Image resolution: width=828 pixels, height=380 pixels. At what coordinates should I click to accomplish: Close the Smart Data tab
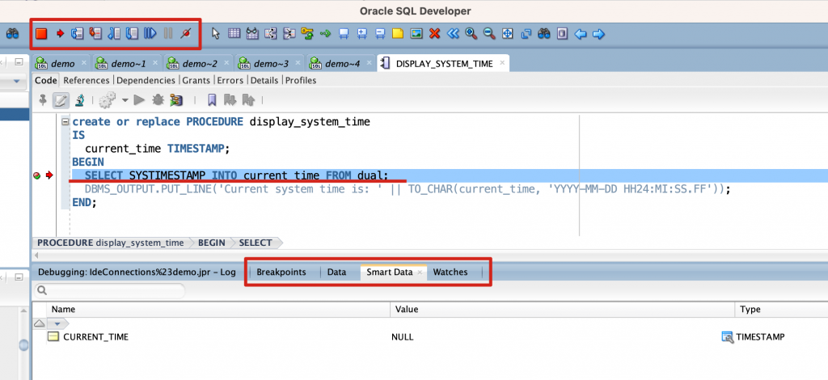420,272
